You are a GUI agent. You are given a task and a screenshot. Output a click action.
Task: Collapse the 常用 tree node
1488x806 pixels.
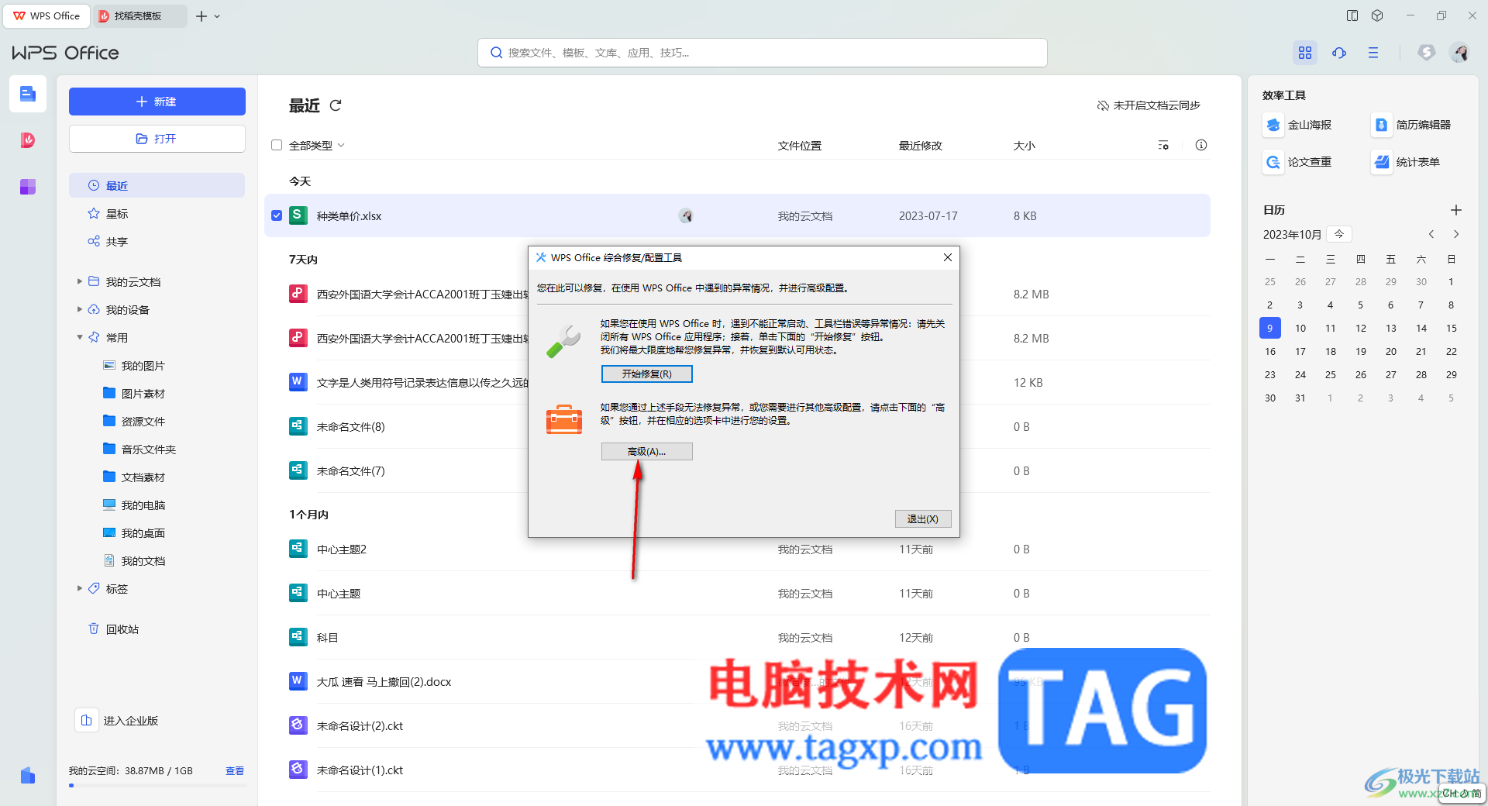coord(79,337)
